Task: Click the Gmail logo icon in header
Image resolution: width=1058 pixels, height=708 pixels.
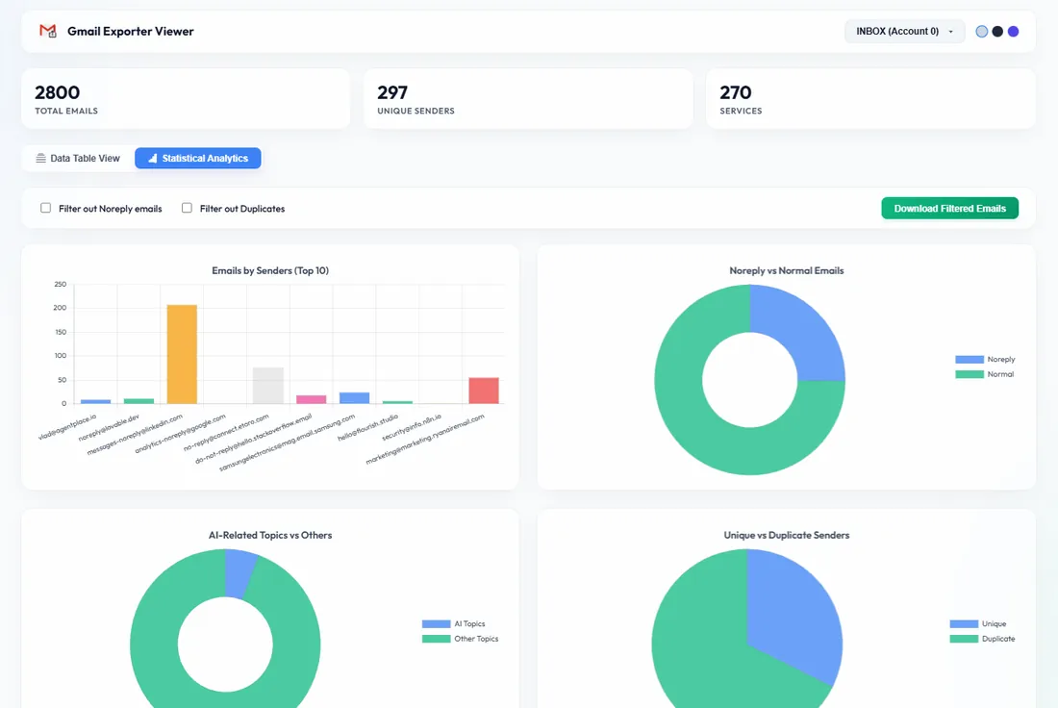Action: pyautogui.click(x=48, y=31)
